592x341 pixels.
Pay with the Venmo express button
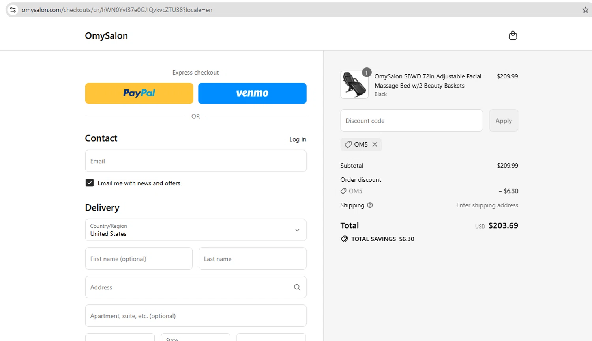[252, 93]
